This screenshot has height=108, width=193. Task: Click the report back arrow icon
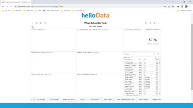coord(32,23)
